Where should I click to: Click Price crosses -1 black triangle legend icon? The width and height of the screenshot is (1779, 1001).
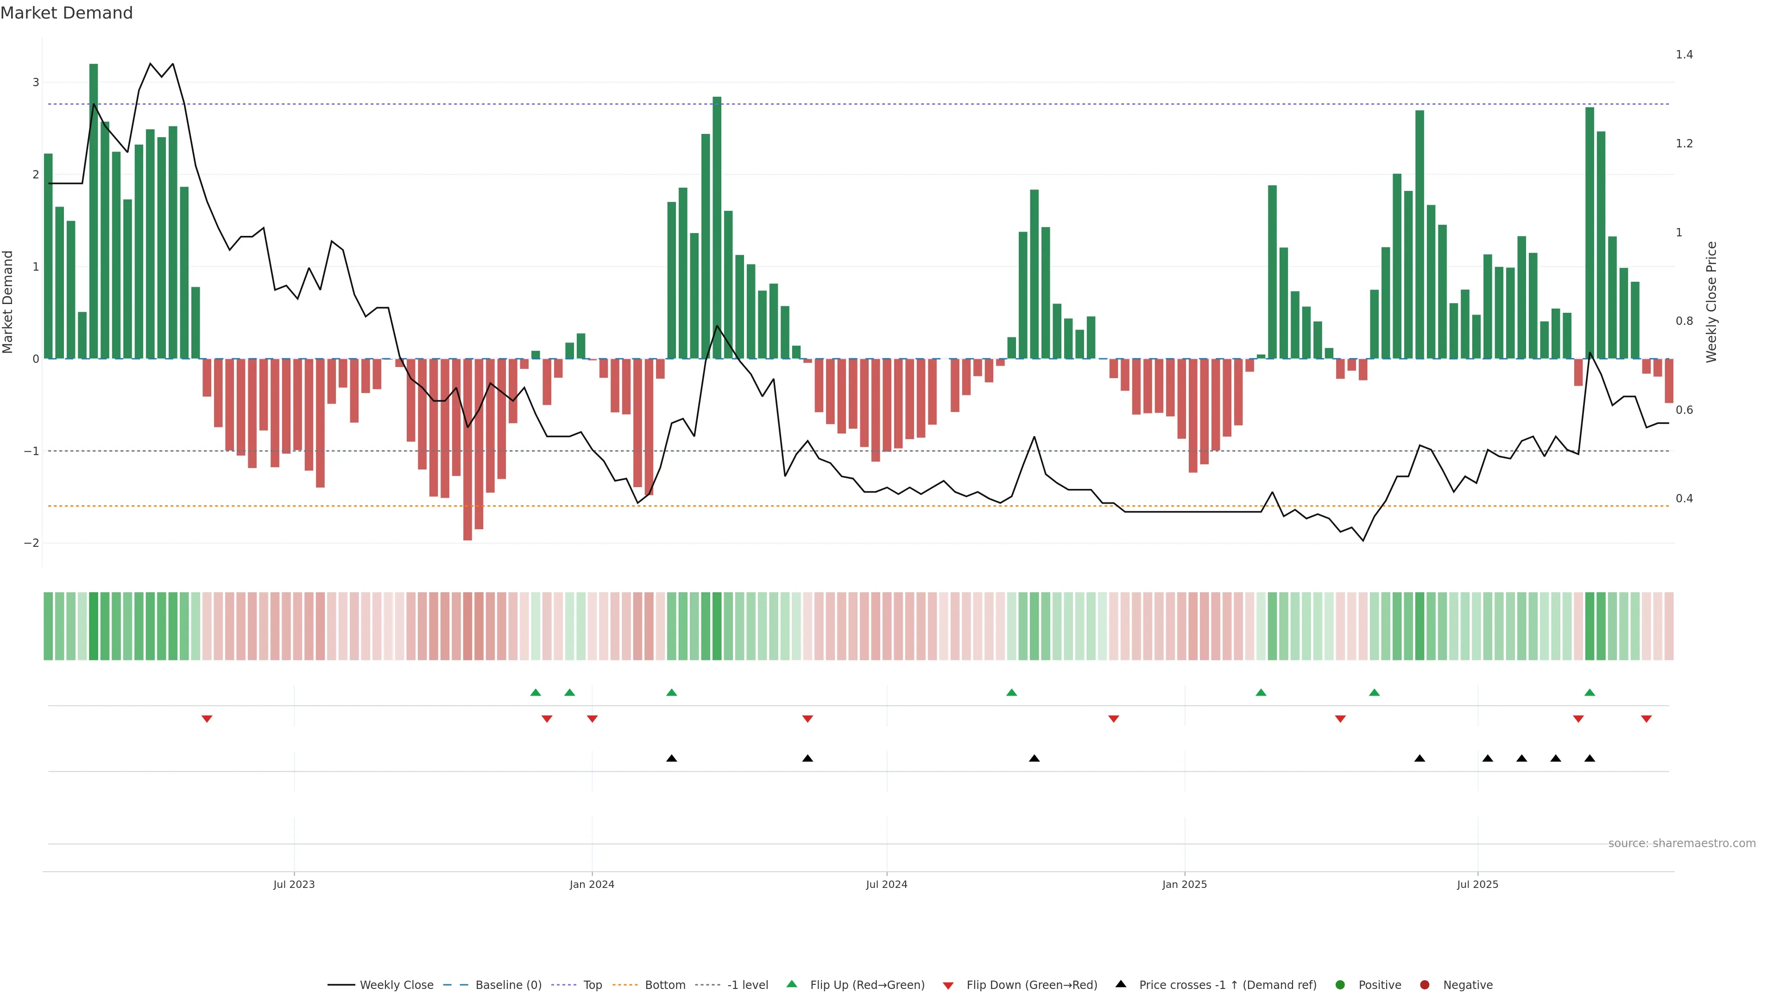tap(1121, 984)
